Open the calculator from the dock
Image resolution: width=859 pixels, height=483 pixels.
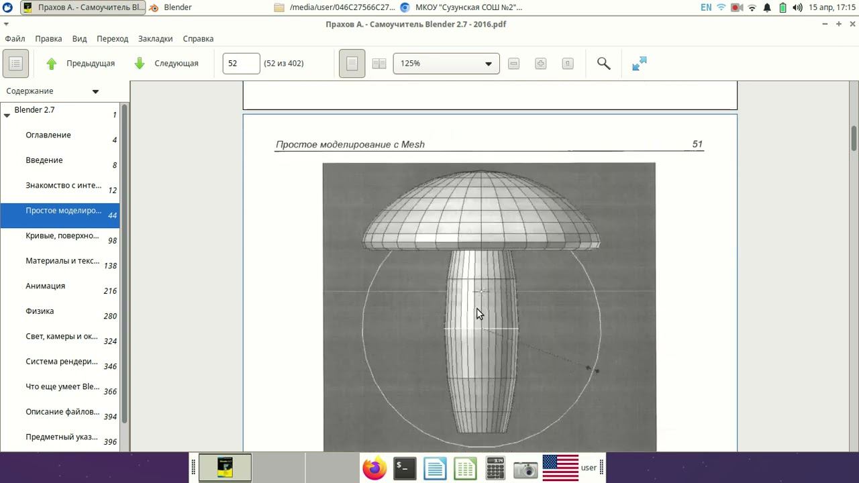click(x=495, y=468)
